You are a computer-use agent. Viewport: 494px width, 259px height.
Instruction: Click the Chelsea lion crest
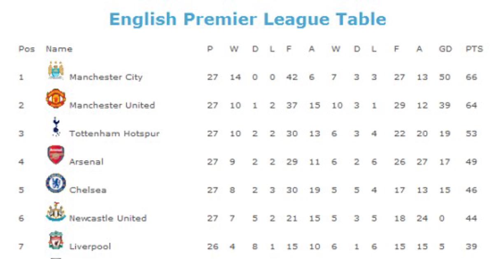pyautogui.click(x=56, y=183)
